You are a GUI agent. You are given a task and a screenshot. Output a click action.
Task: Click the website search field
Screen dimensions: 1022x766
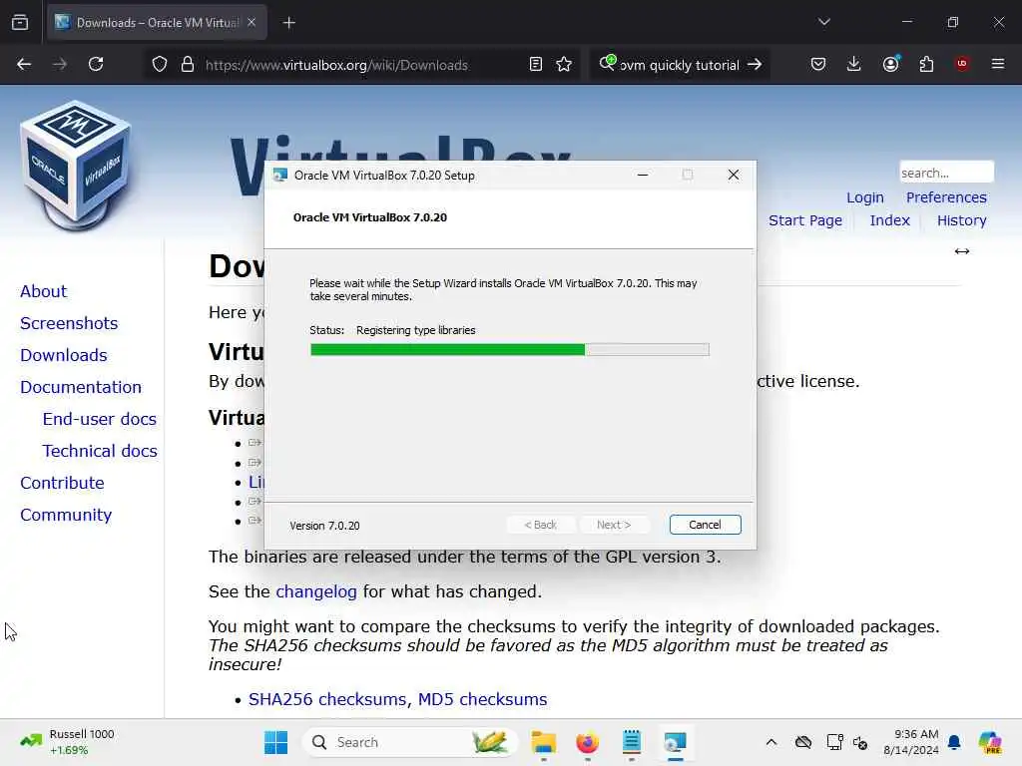(946, 173)
